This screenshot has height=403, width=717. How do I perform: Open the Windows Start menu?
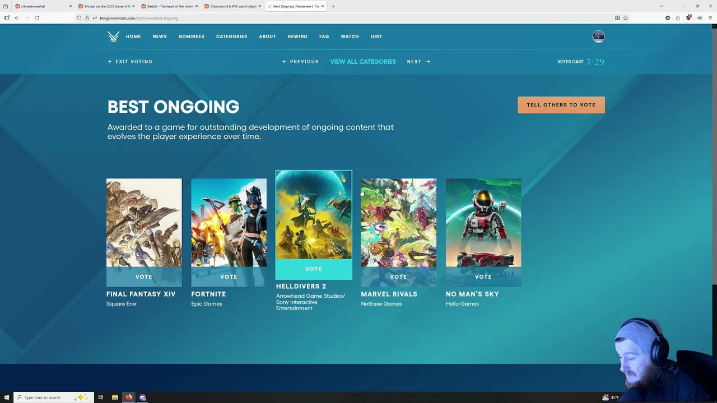(x=7, y=397)
